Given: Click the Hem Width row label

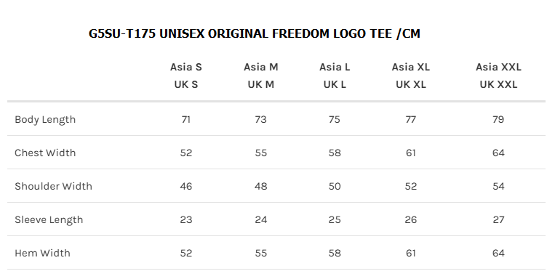Looking at the screenshot, I should coord(42,253).
